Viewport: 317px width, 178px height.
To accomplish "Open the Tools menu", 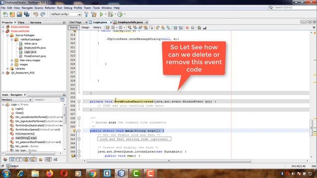I will [x=96, y=8].
